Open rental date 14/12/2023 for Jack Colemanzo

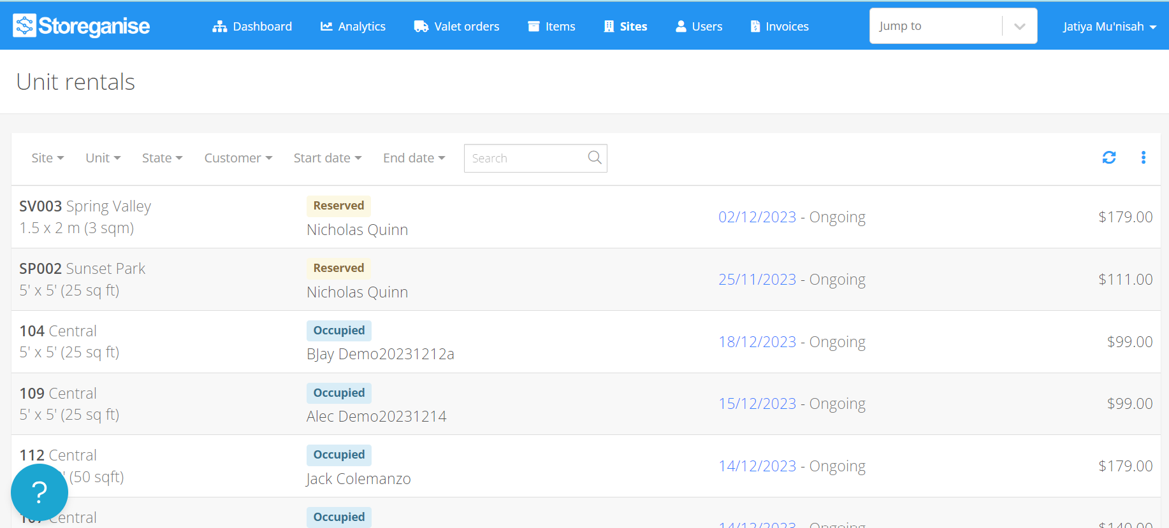757,466
